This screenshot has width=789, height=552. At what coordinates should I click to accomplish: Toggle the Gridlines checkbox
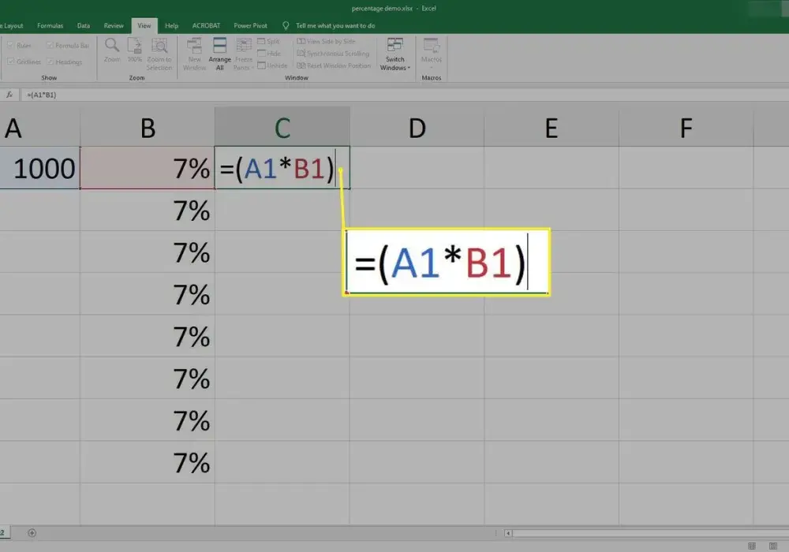click(x=24, y=62)
